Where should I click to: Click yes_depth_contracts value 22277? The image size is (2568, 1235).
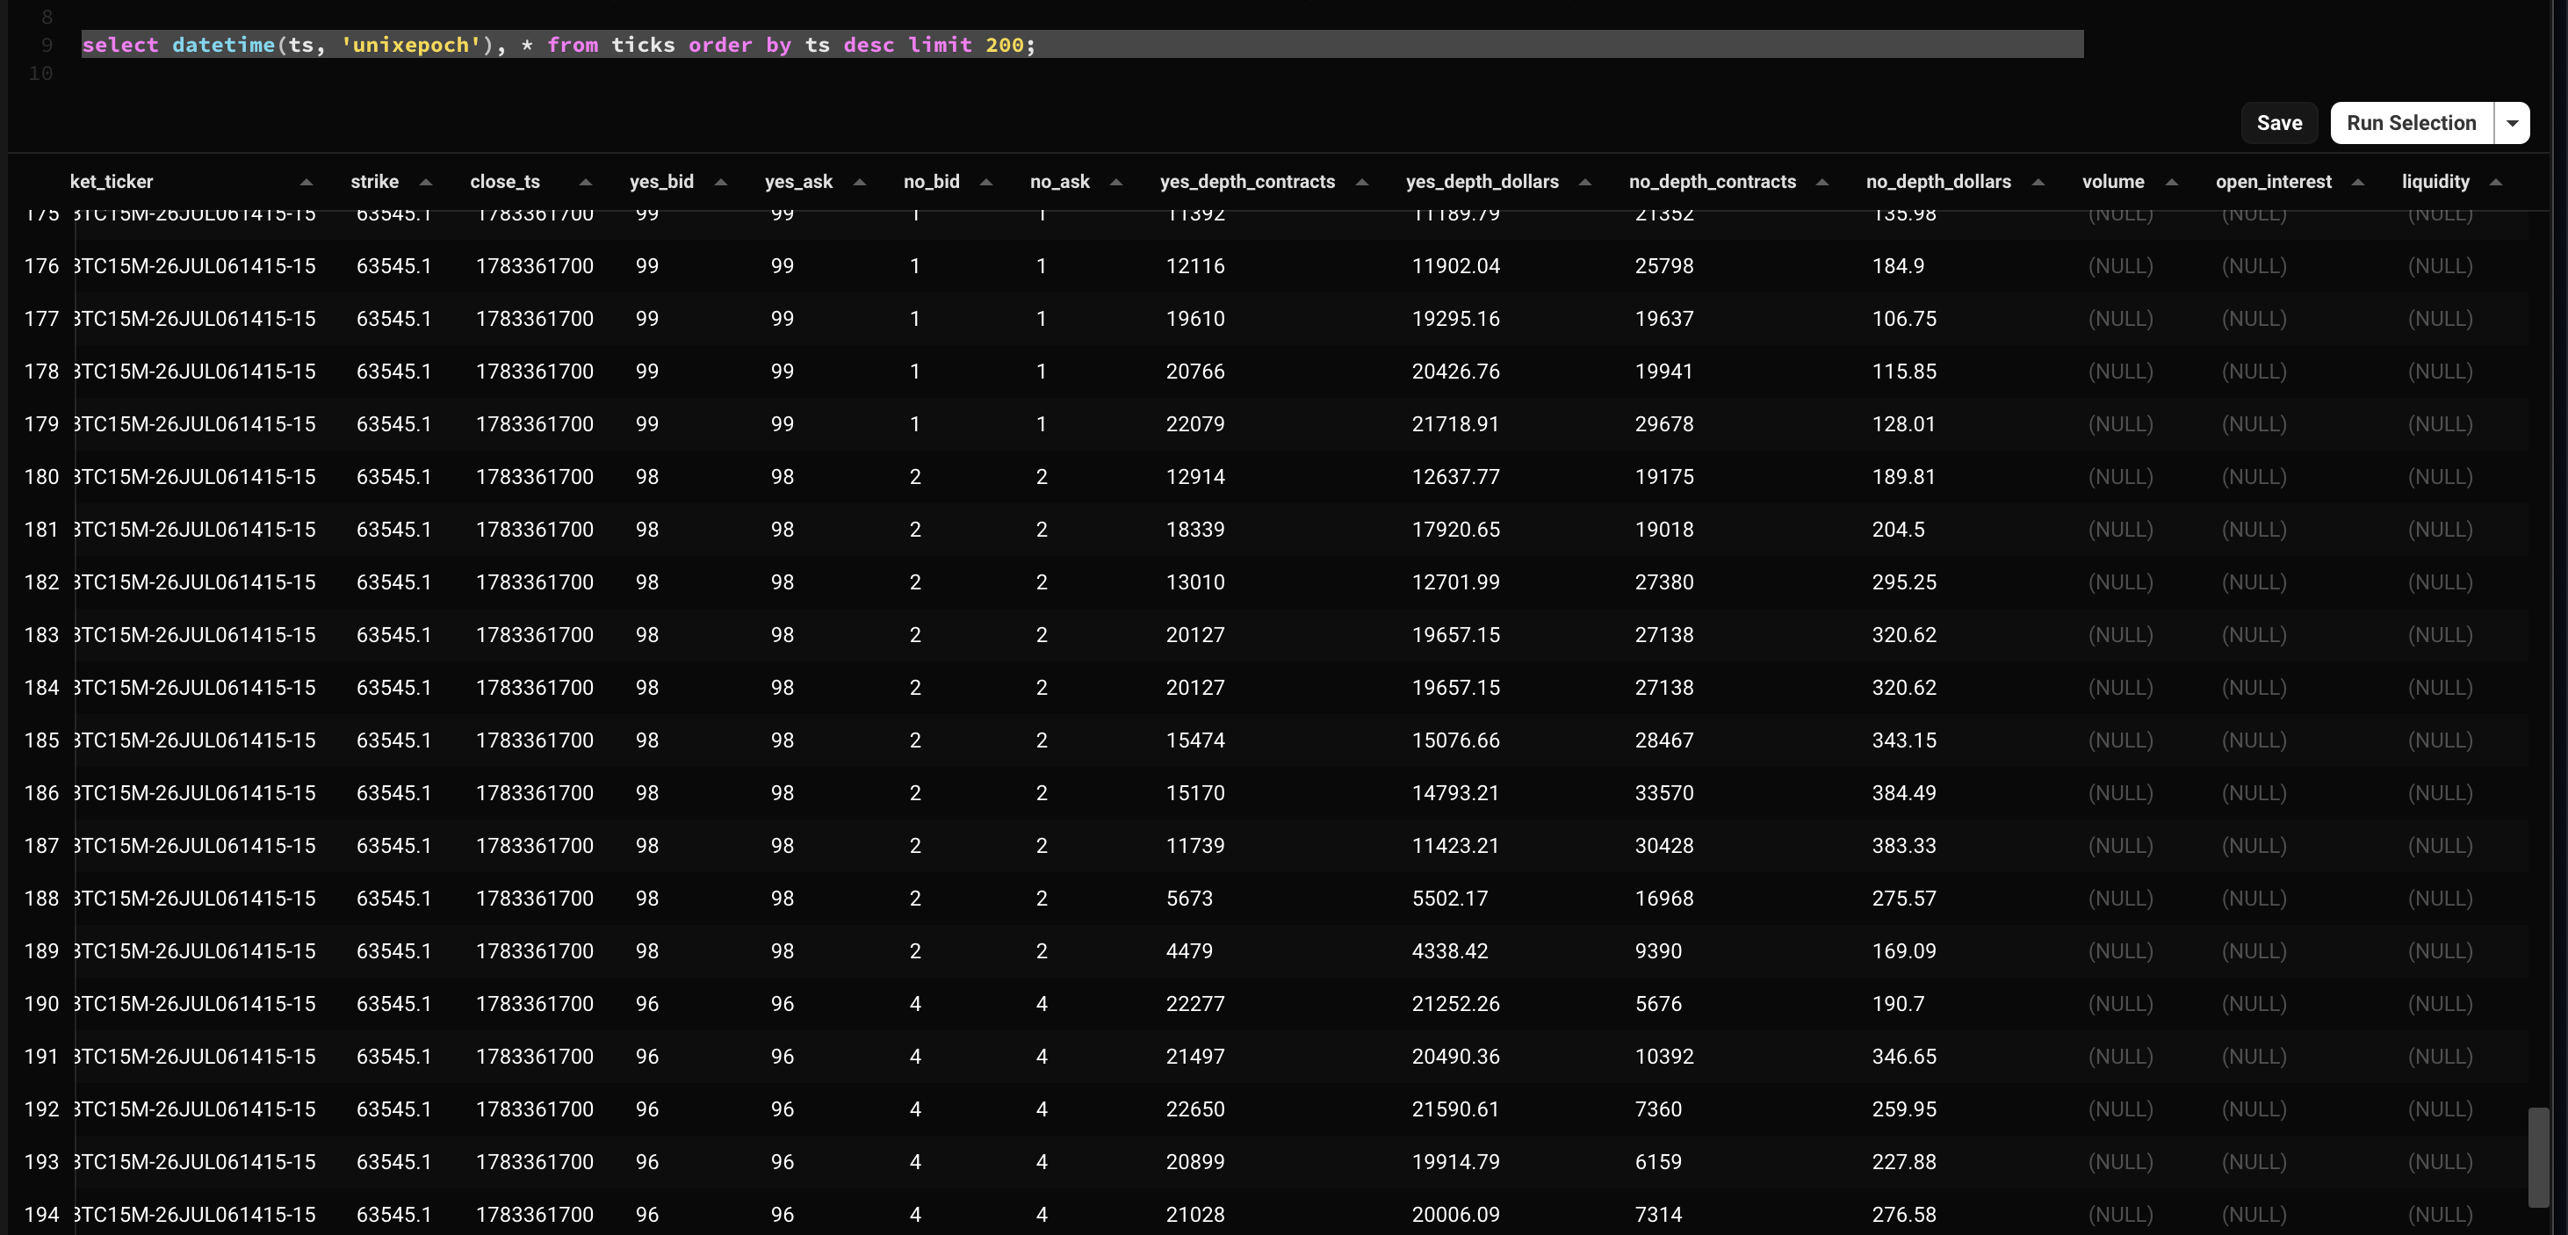(x=1195, y=1004)
